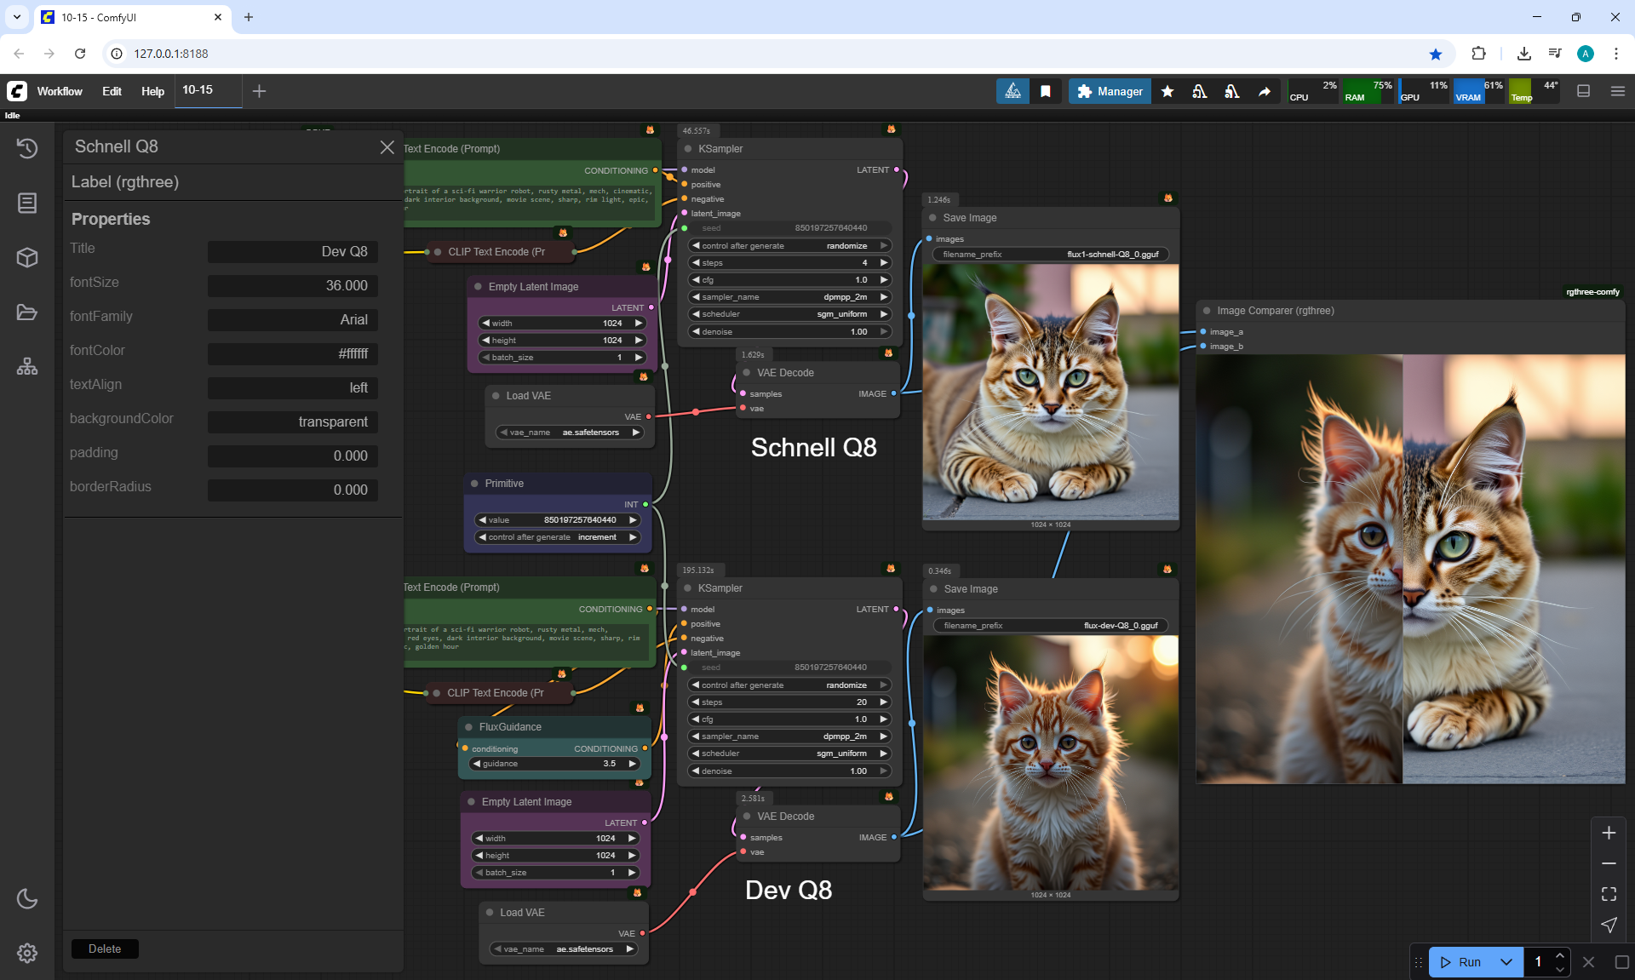Click the share arrow icon in toolbar
Image resolution: width=1635 pixels, height=980 pixels.
click(1265, 91)
